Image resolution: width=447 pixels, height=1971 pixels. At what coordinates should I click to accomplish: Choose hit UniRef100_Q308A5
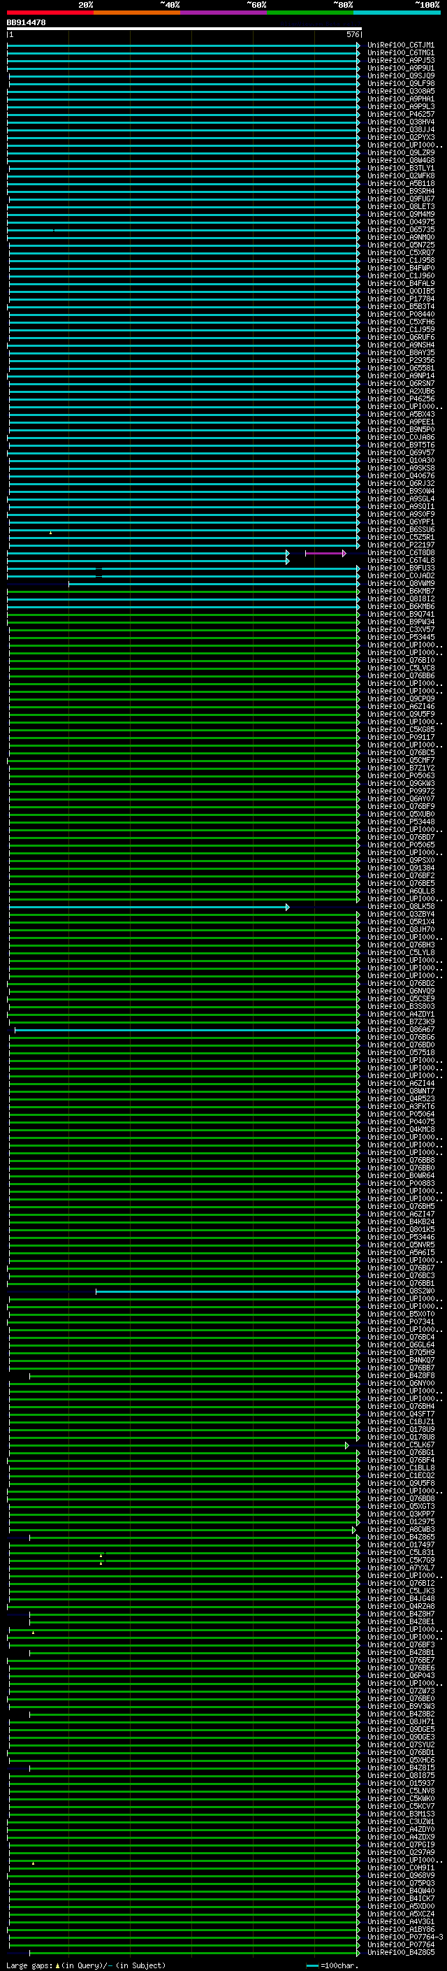point(401,91)
